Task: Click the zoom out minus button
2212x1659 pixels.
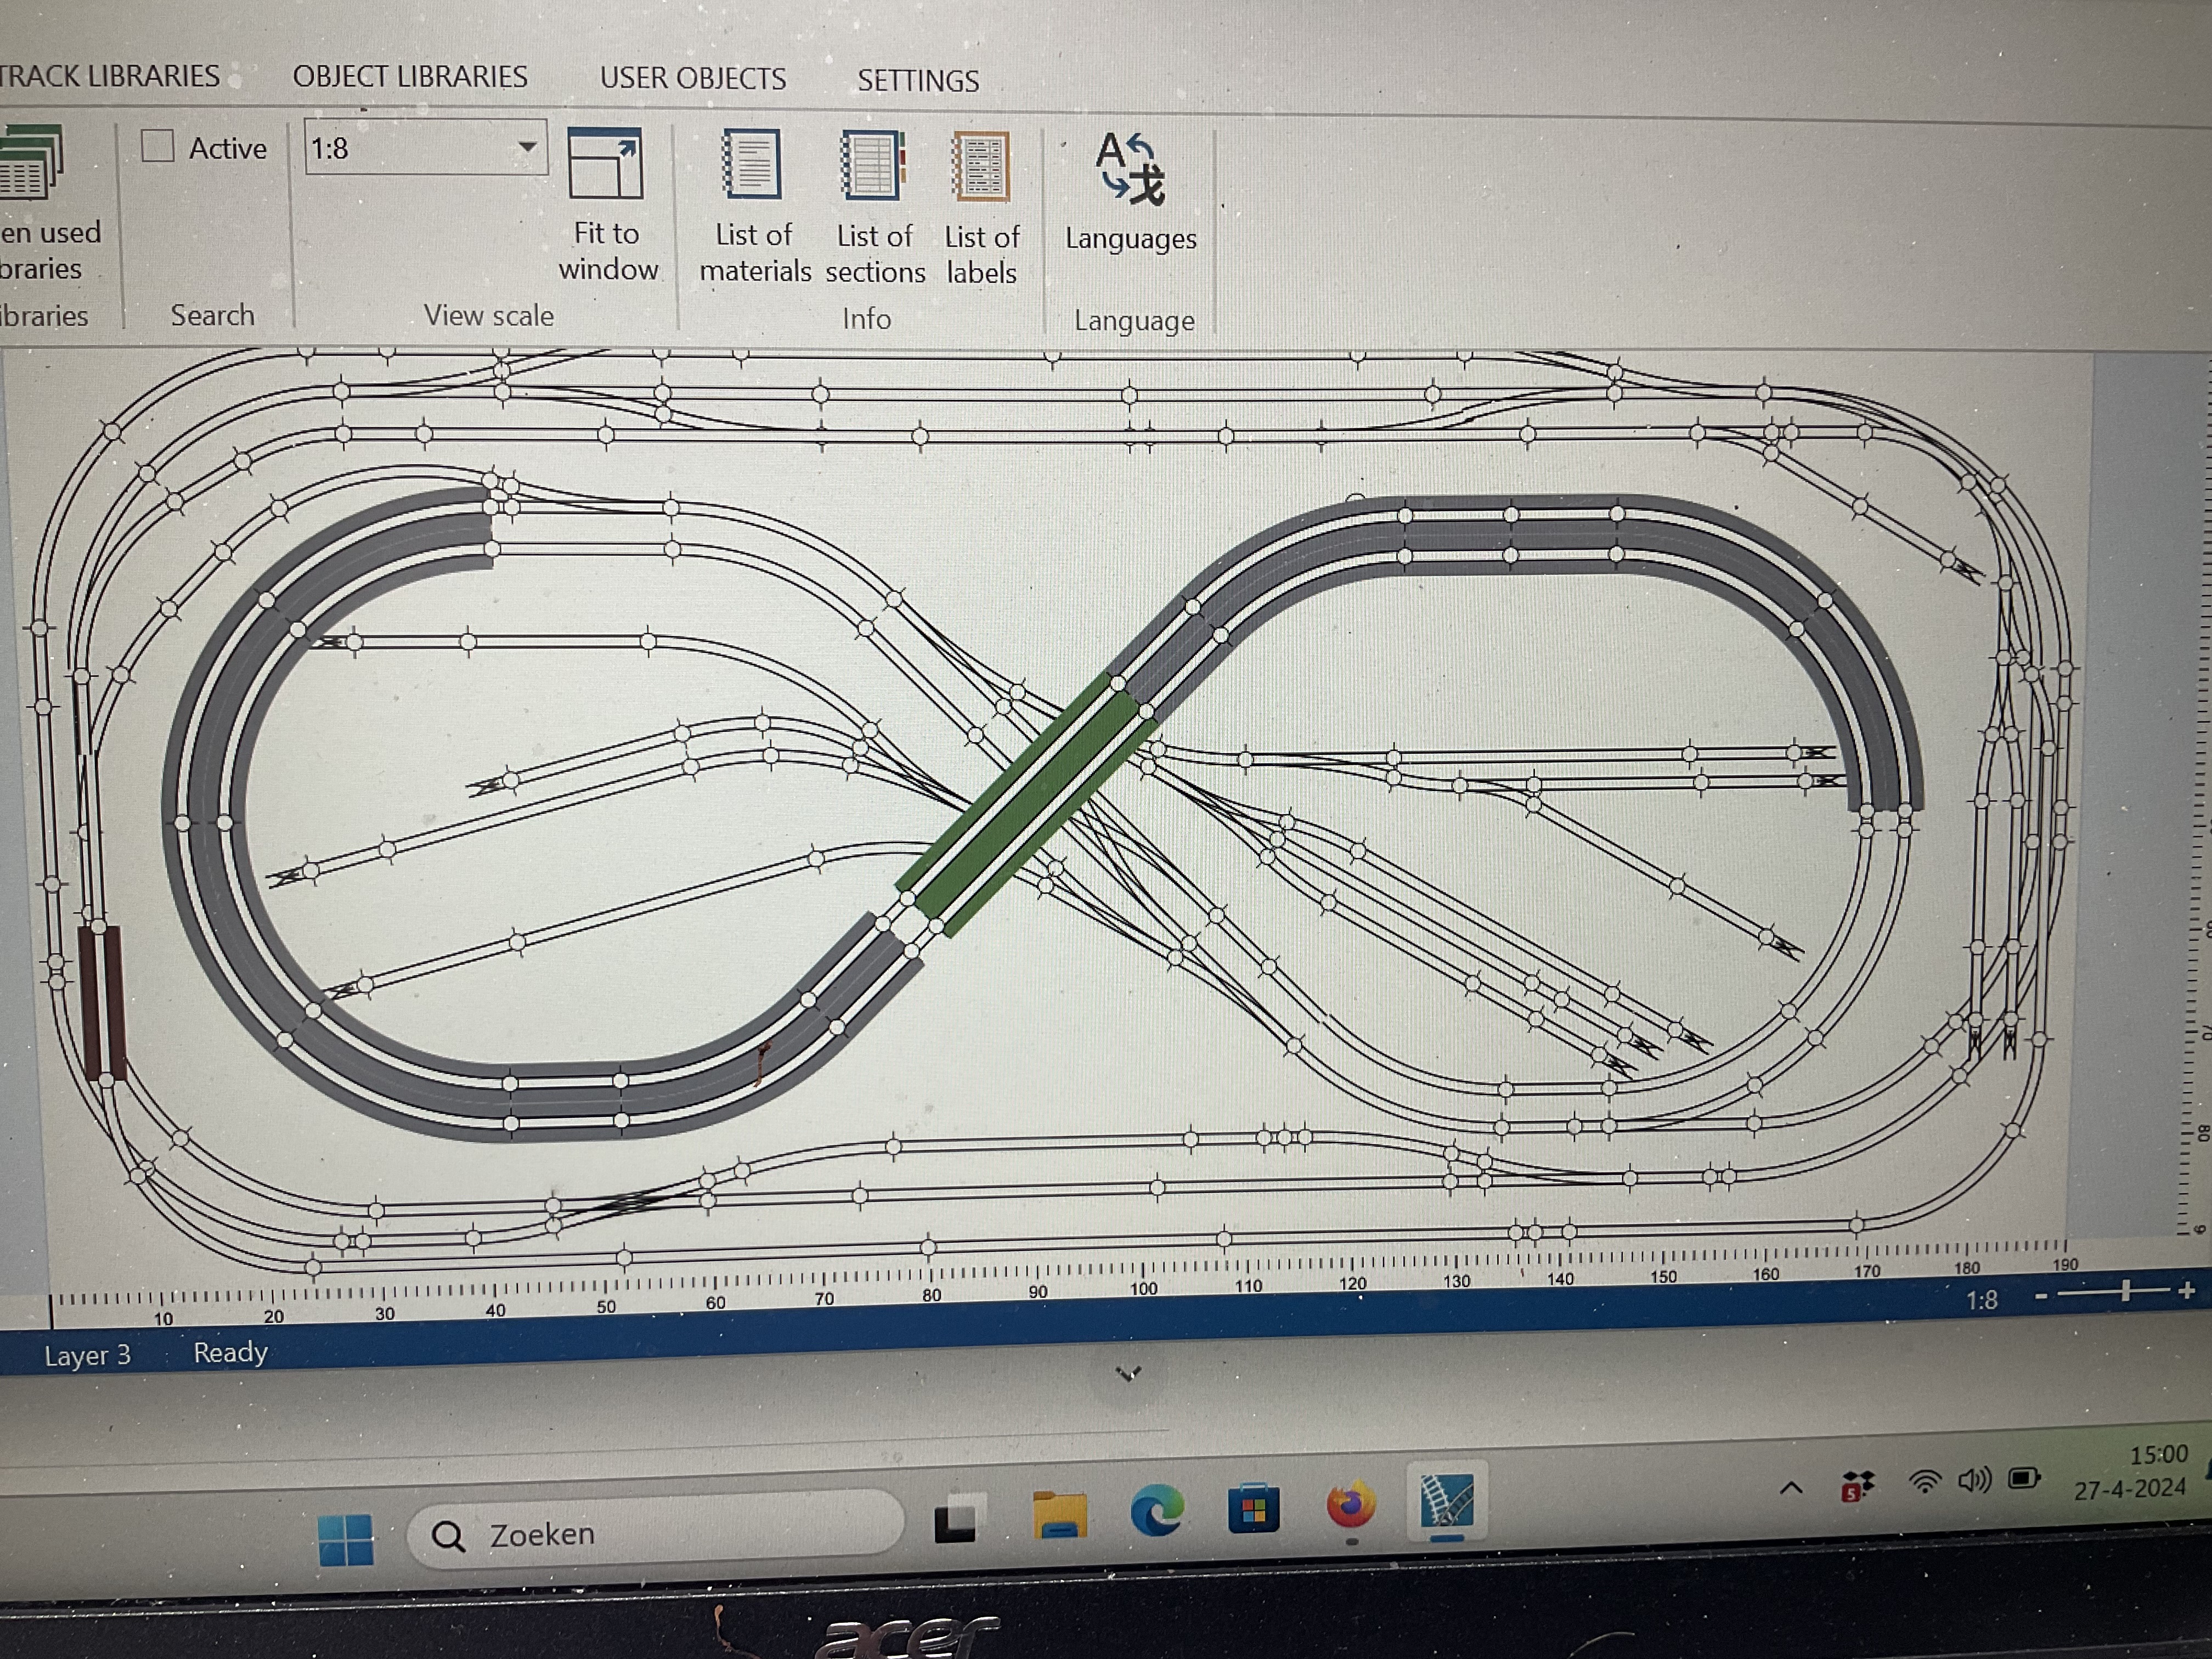Action: pyautogui.click(x=2042, y=1296)
